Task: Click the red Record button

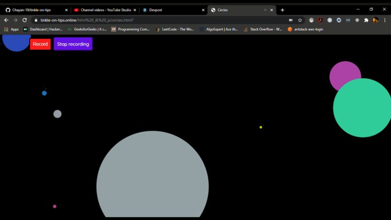Action: pyautogui.click(x=40, y=44)
